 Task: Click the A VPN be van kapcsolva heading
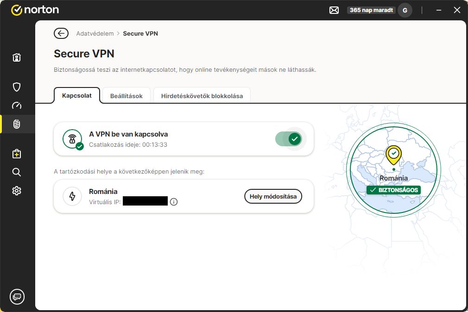(x=128, y=134)
